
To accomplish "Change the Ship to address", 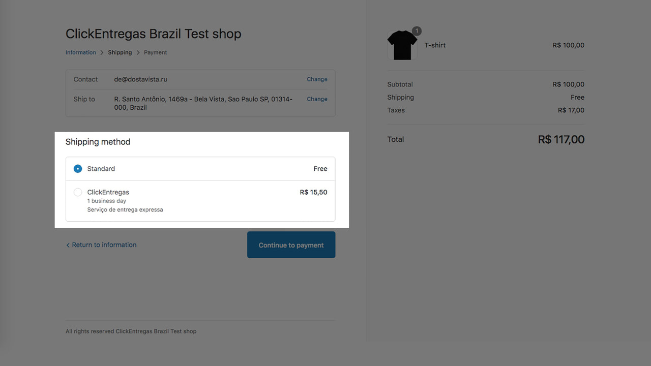I will pos(317,99).
